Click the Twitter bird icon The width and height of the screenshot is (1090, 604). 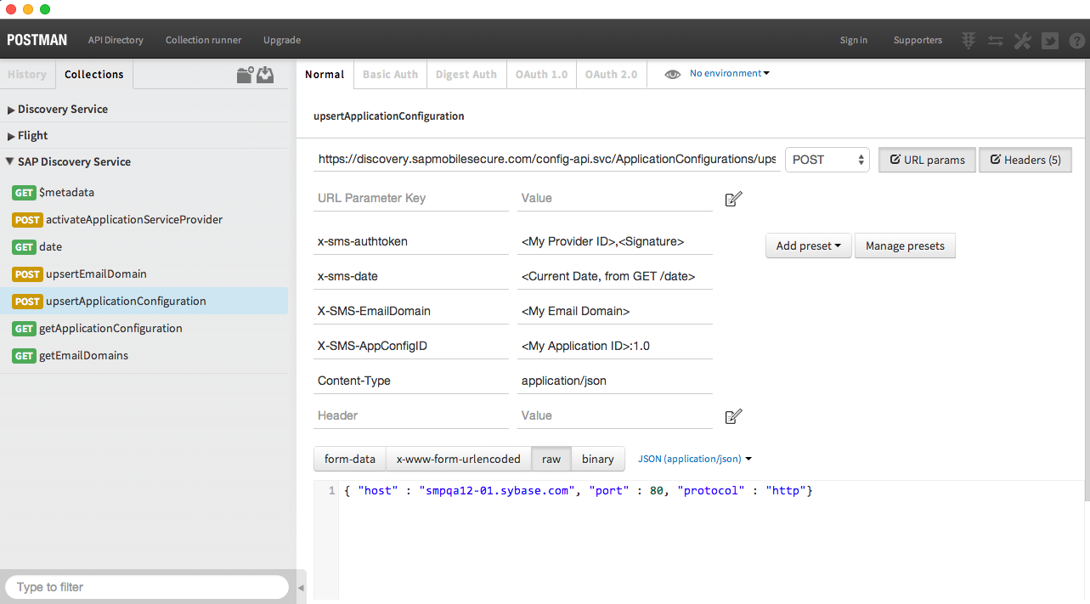pyautogui.click(x=1050, y=40)
